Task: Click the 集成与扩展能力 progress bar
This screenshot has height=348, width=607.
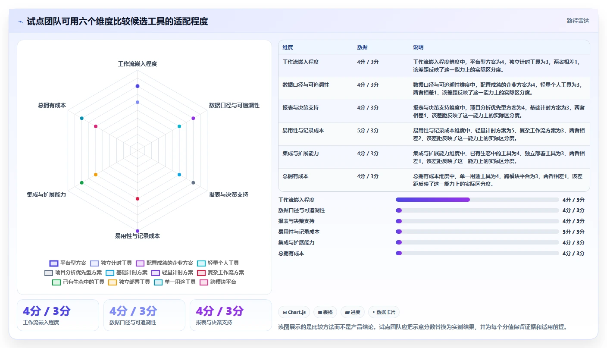Action: (477, 242)
